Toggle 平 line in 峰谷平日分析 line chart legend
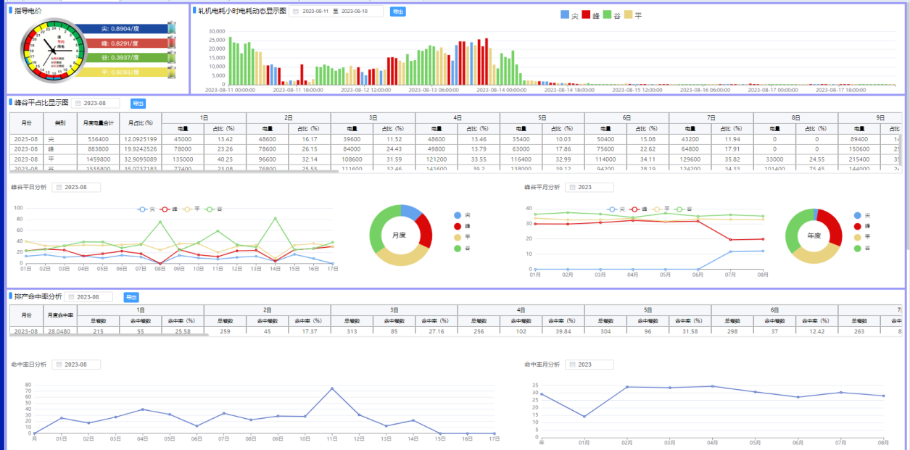910x450 pixels. [x=192, y=209]
